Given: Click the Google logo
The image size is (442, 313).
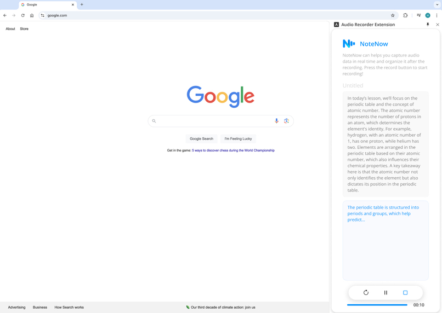Looking at the screenshot, I should tap(220, 96).
